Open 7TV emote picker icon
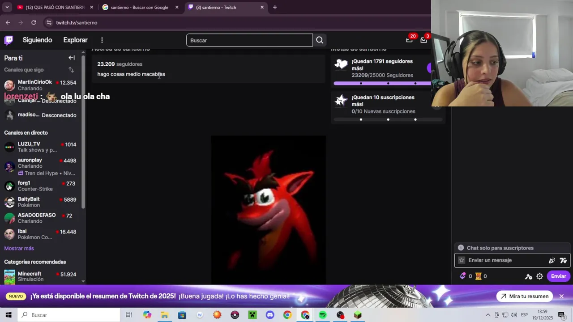573x322 pixels. tap(563, 260)
